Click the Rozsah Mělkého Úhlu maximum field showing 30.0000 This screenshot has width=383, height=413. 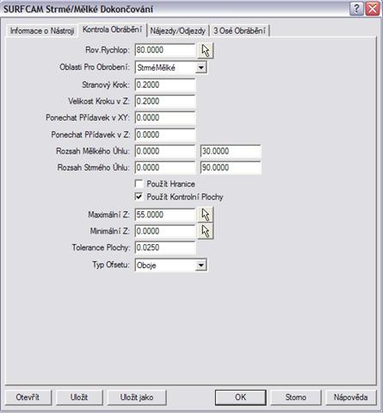[x=231, y=151]
